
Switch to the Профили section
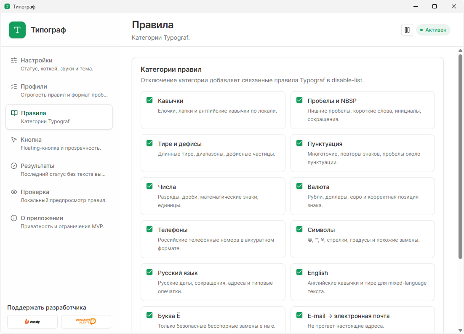pos(59,90)
